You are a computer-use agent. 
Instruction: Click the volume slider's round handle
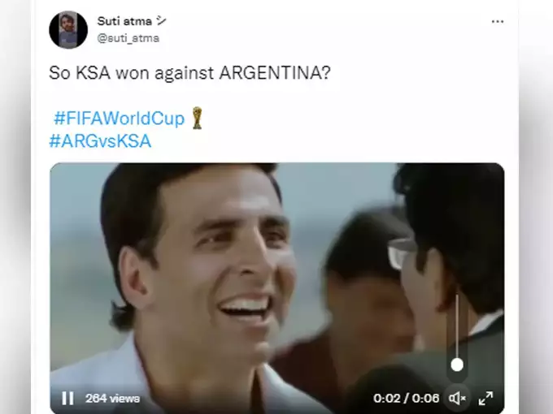(457, 364)
